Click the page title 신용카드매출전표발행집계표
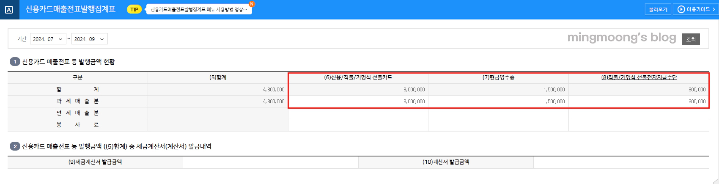The height and width of the screenshot is (184, 719). [x=70, y=9]
